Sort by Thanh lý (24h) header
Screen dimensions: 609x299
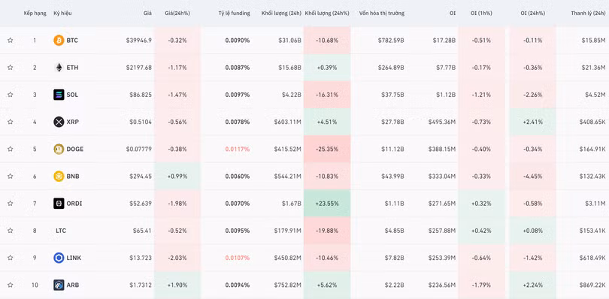point(588,14)
